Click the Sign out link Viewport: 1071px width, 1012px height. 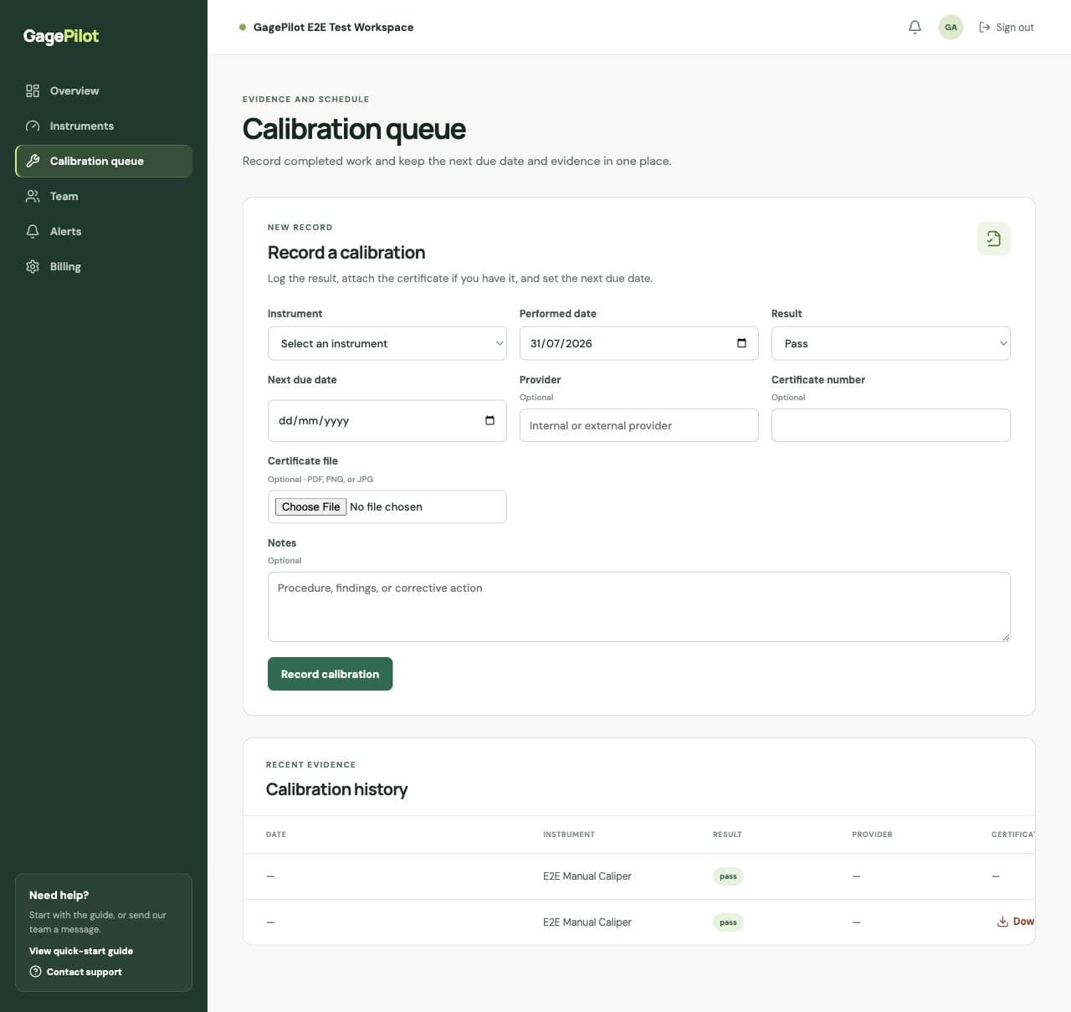1007,27
